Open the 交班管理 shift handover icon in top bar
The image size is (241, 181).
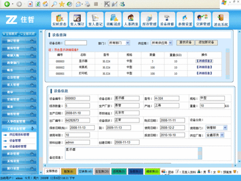(x=203, y=19)
